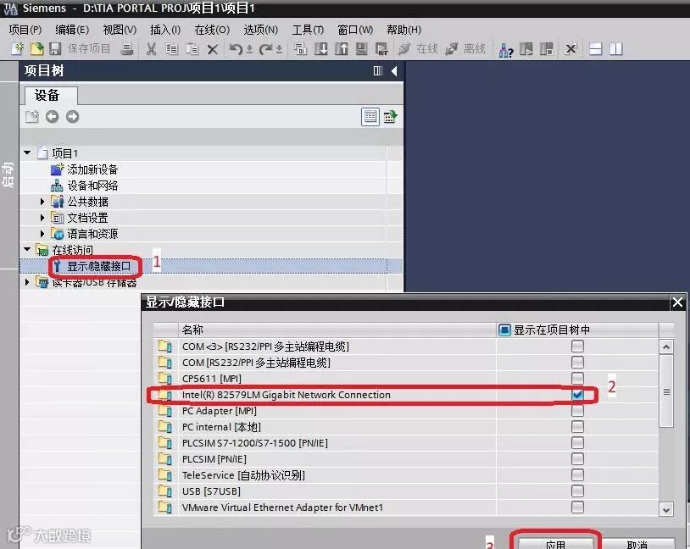Click the Save project disk icon
690x549 pixels.
pyautogui.click(x=55, y=49)
